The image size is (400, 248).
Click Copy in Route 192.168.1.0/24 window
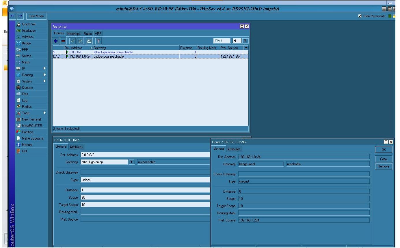tap(384, 159)
